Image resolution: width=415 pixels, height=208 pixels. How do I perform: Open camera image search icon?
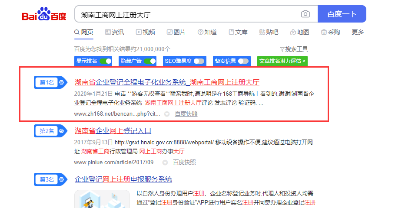[x=305, y=14]
